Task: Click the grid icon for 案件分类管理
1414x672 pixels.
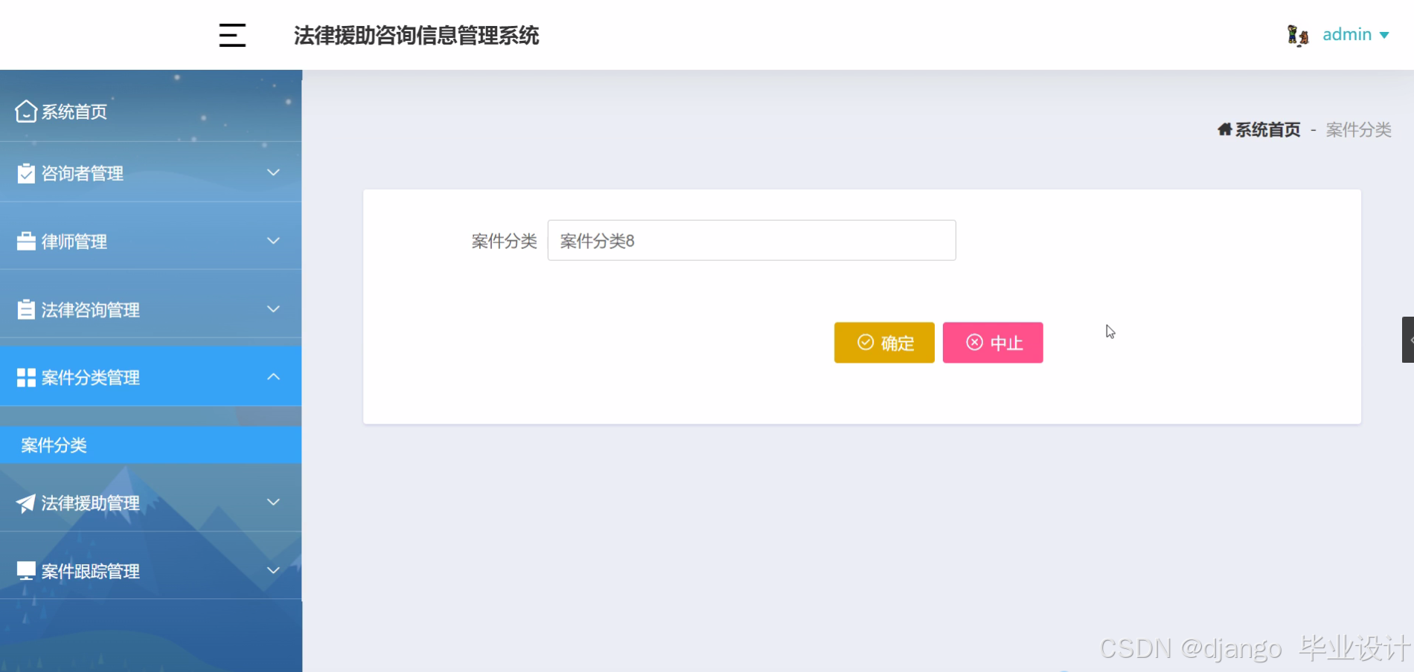Action: (x=25, y=377)
